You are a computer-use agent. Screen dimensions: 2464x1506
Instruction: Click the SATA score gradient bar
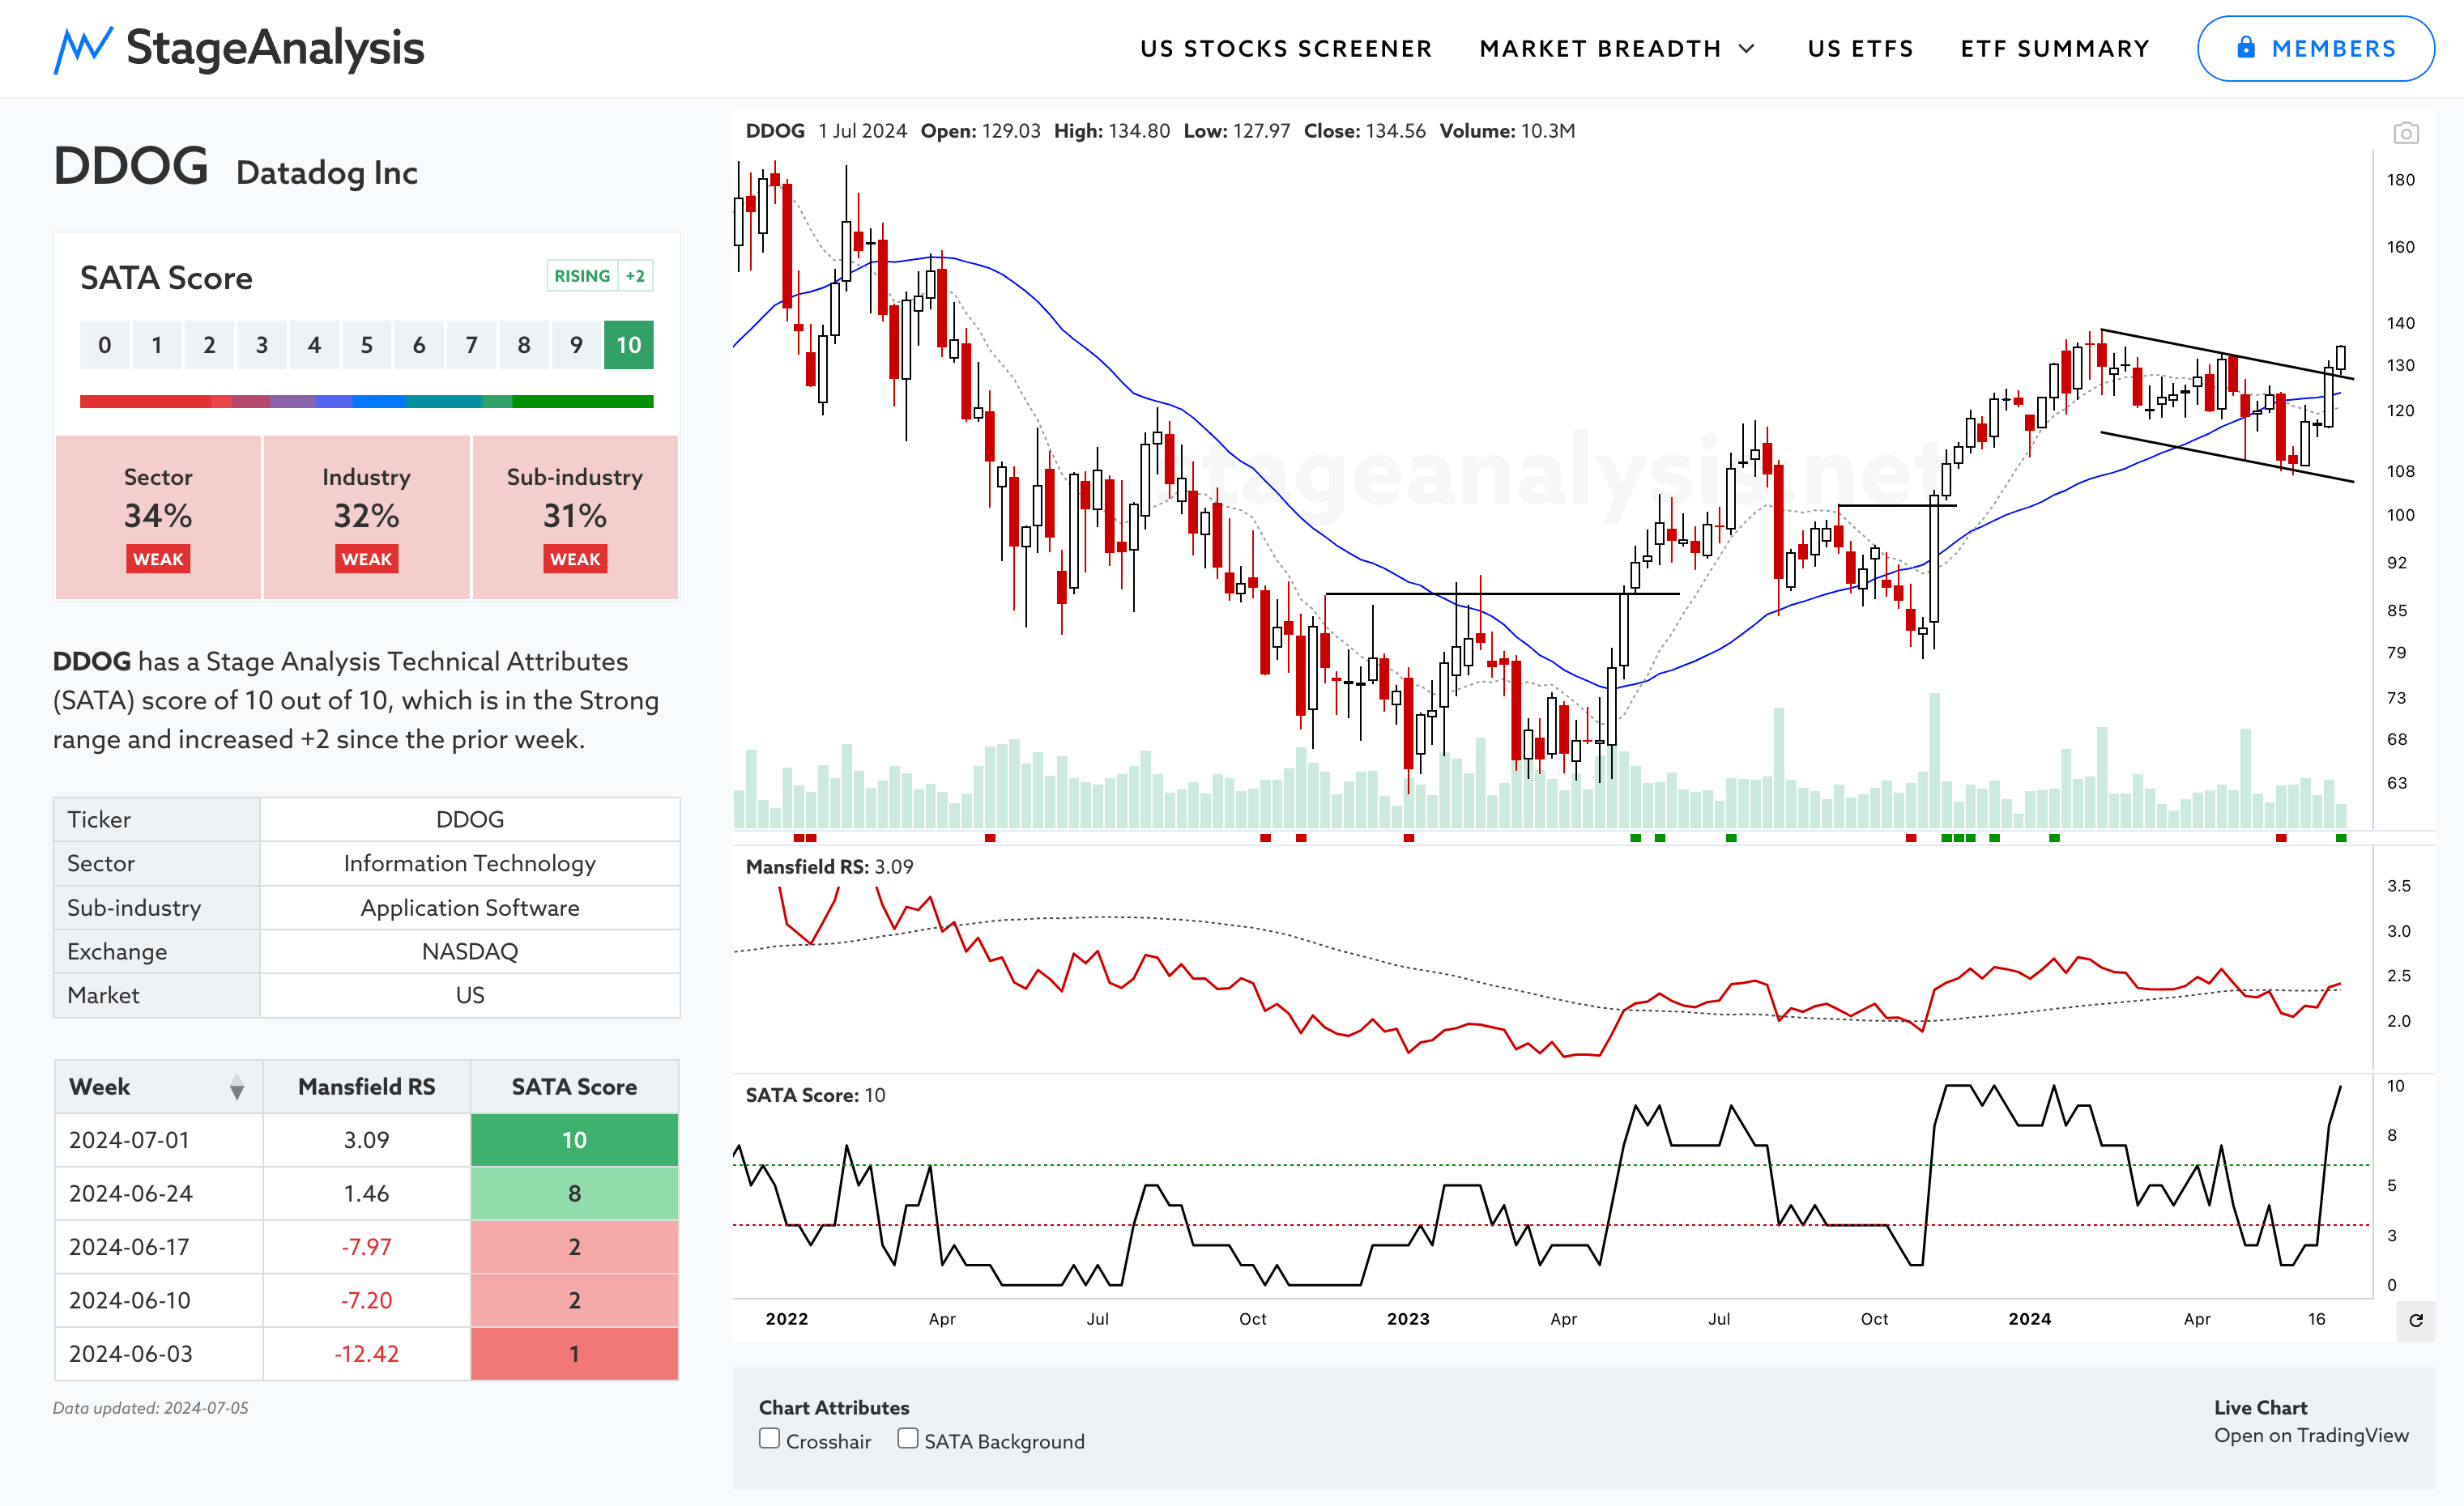coord(366,402)
